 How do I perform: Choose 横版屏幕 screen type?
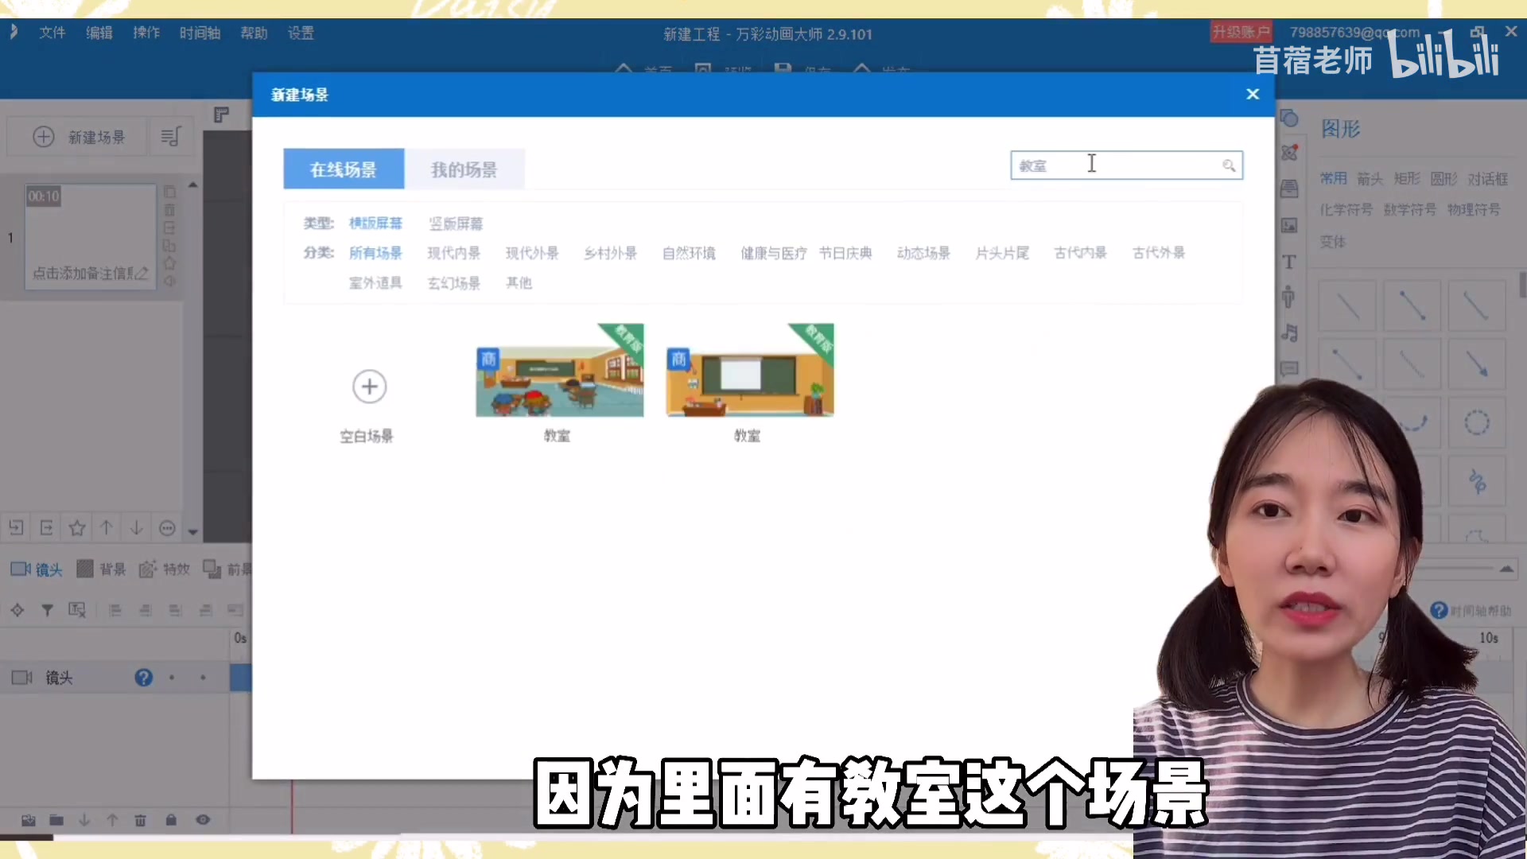pyautogui.click(x=375, y=223)
